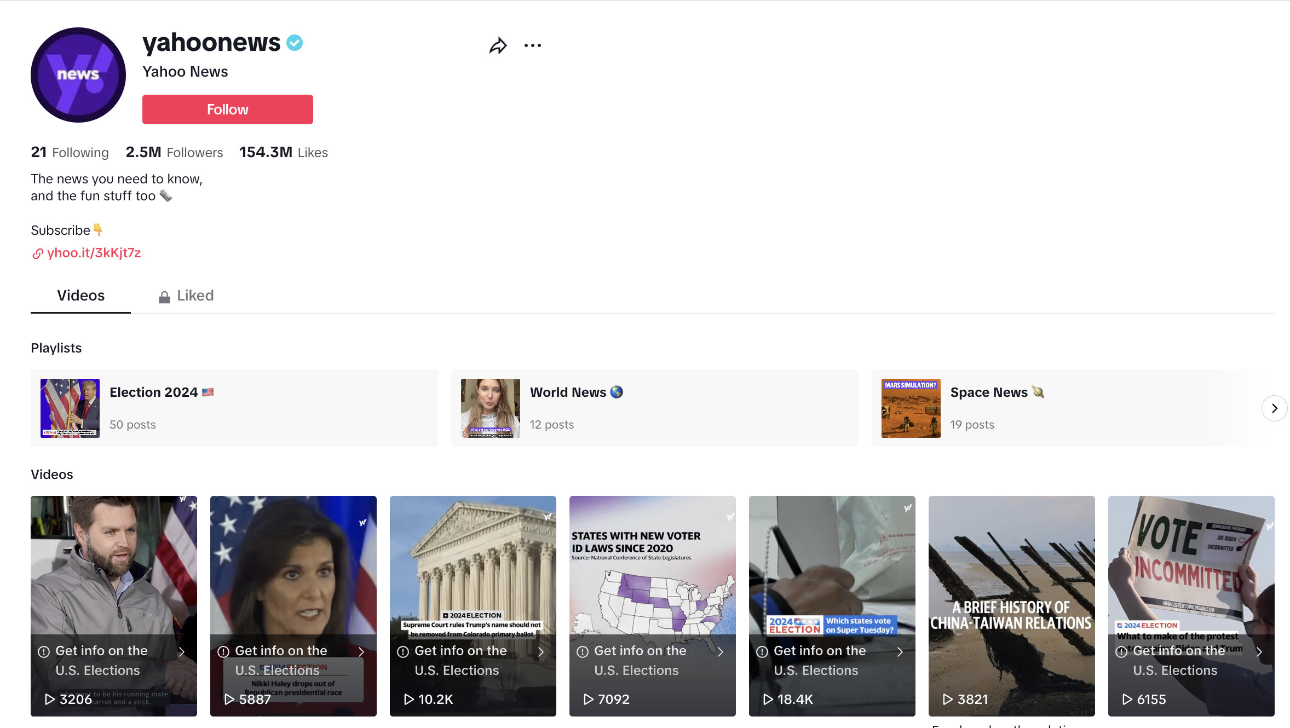Click the verified badge next to yahoonews

(x=295, y=43)
